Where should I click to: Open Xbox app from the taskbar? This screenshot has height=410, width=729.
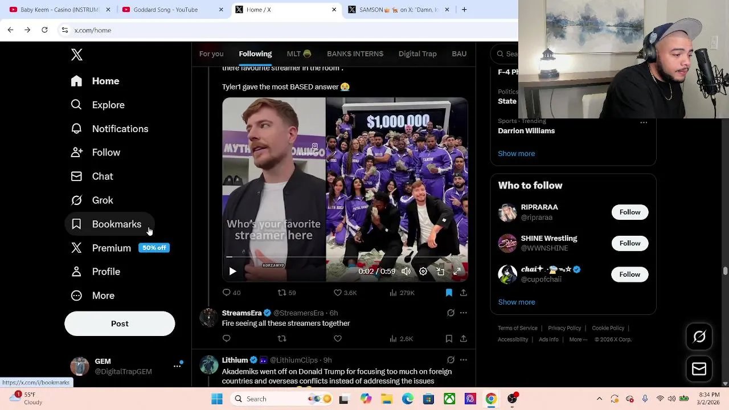pyautogui.click(x=449, y=399)
